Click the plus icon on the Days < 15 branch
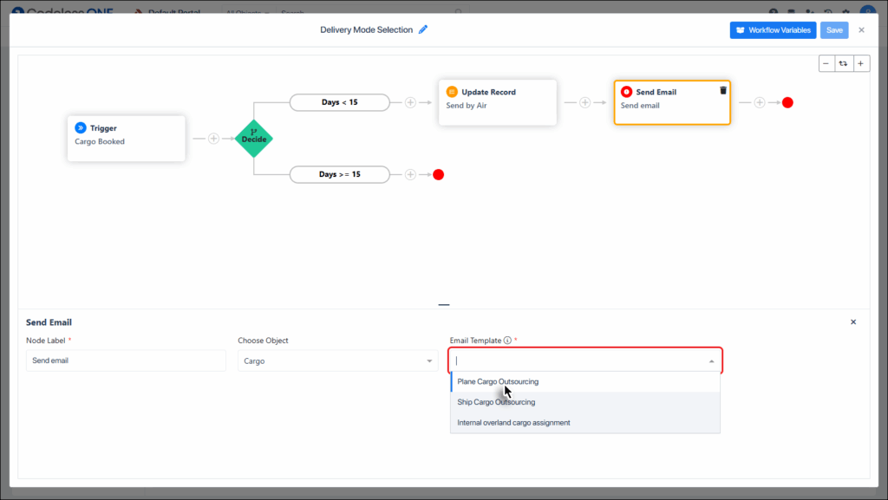 [409, 101]
